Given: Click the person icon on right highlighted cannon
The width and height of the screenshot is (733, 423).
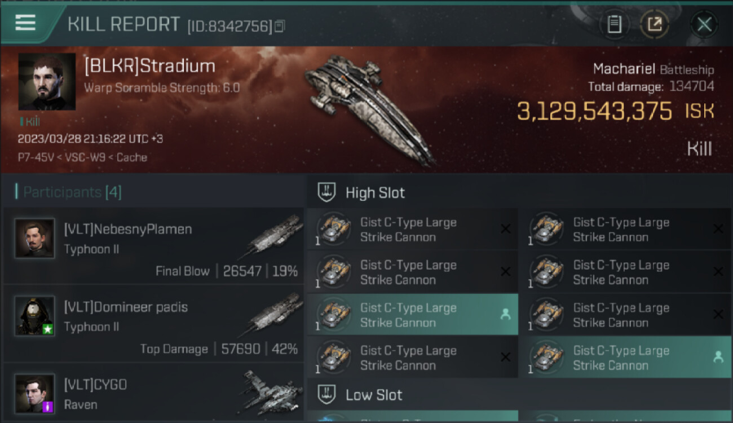Looking at the screenshot, I should (718, 358).
